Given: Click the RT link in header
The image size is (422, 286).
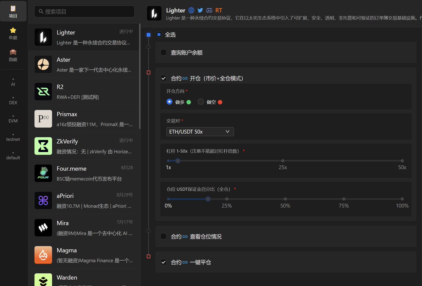Looking at the screenshot, I should (x=219, y=11).
